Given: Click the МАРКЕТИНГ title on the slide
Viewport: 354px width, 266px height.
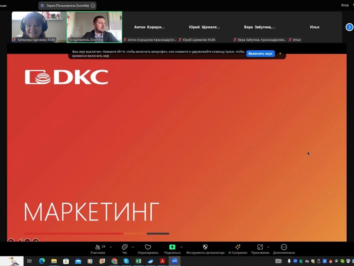Looking at the screenshot, I should tap(91, 212).
